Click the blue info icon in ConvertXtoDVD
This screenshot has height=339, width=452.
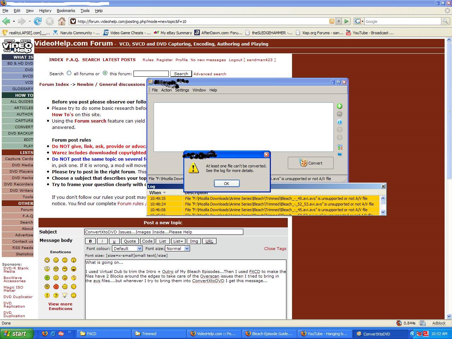(339, 122)
